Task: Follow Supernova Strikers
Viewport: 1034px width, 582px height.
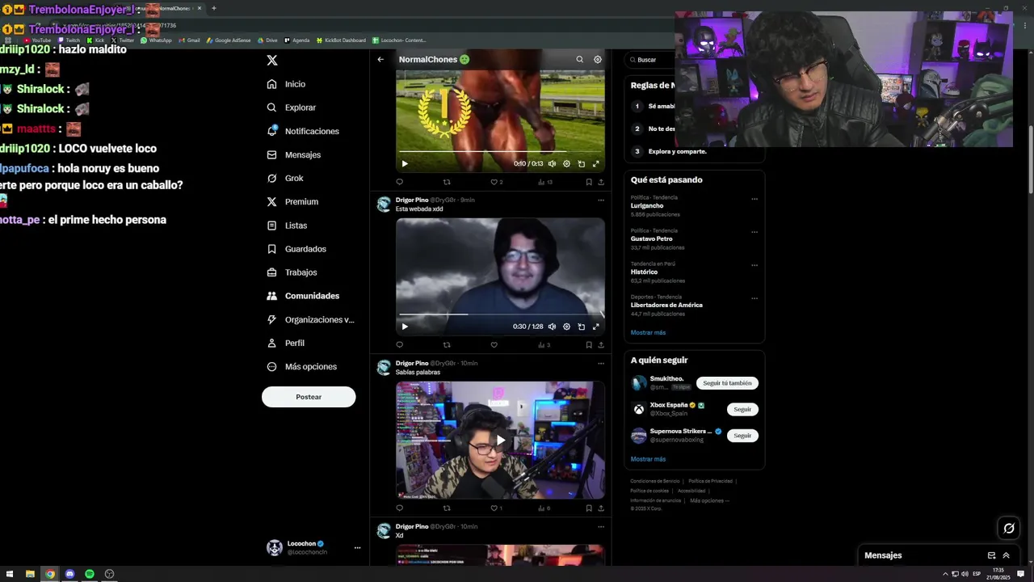Action: point(742,435)
